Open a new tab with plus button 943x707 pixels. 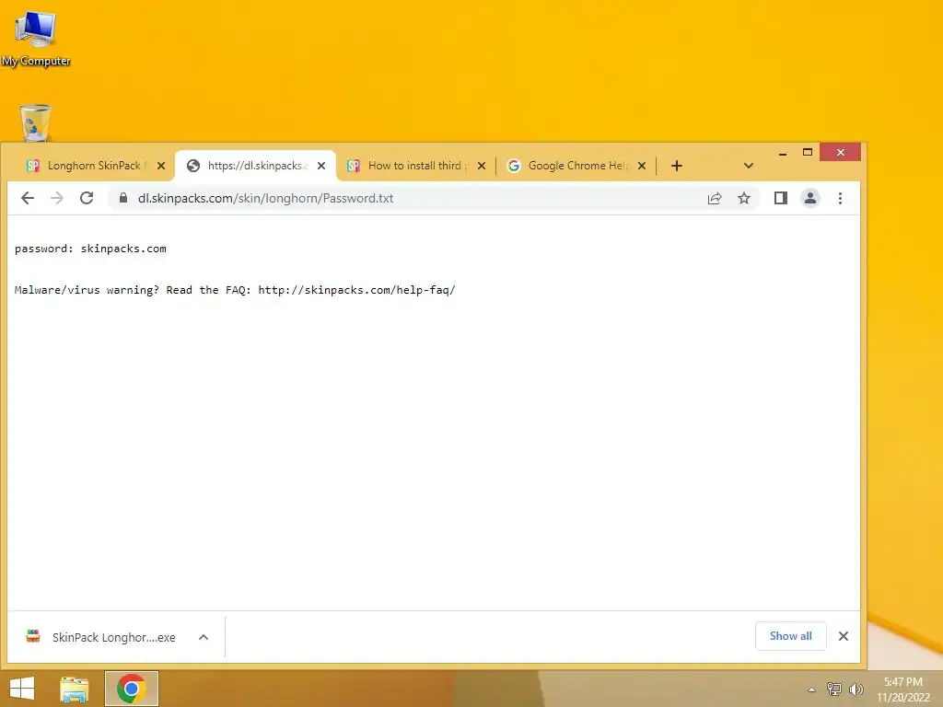tap(677, 166)
